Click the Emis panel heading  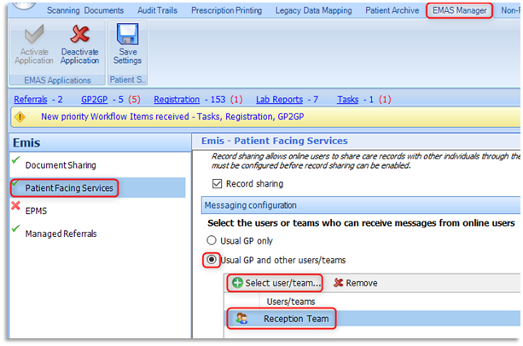pos(26,143)
